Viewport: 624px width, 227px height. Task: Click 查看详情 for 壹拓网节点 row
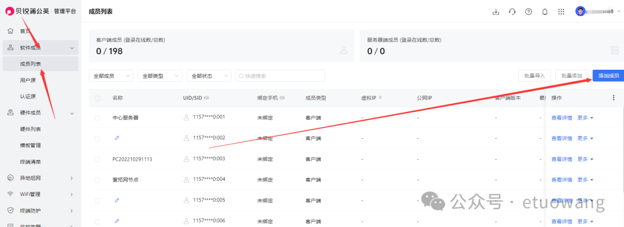click(562, 180)
